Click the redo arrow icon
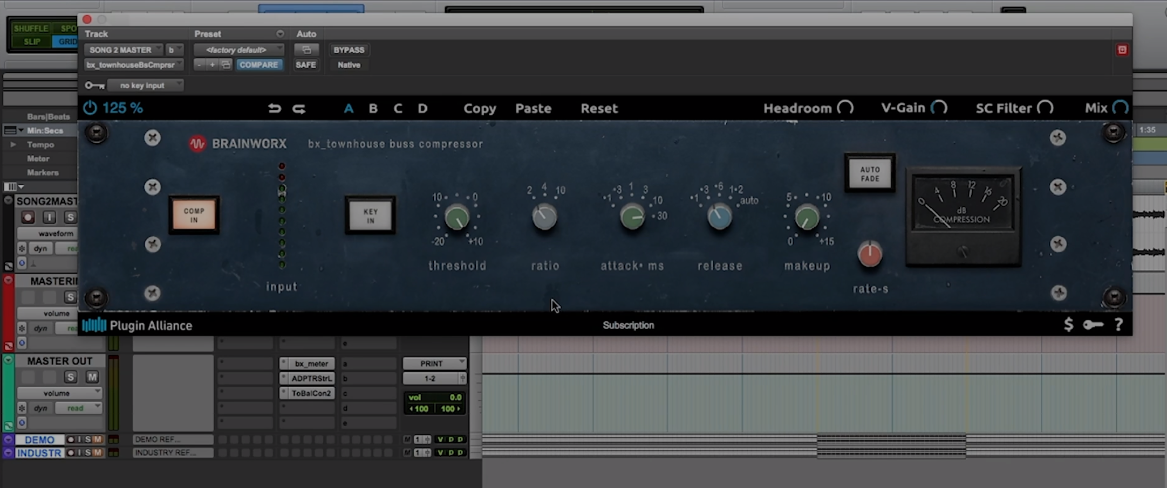Viewport: 1167px width, 488px height. click(x=299, y=109)
